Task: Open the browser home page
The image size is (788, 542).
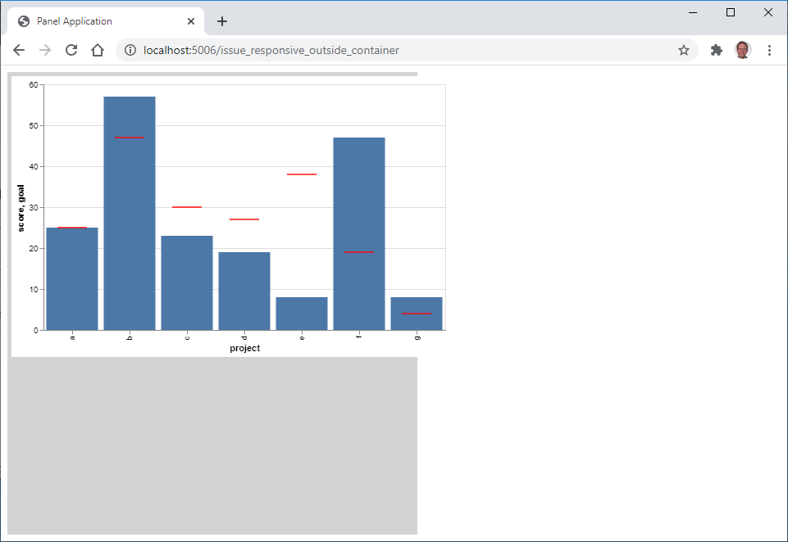Action: point(98,50)
